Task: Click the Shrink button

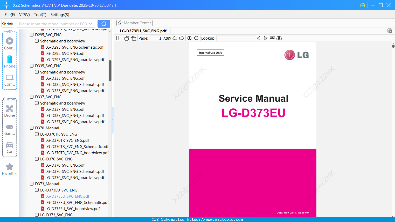Action: point(8,24)
